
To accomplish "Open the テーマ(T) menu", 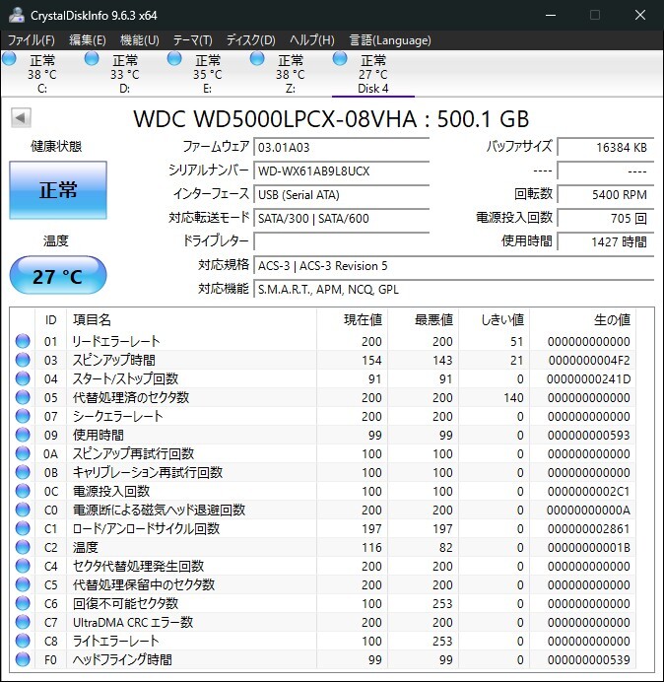I will pos(193,40).
